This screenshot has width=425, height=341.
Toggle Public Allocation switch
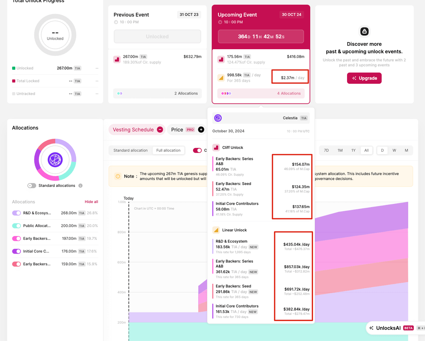17,226
